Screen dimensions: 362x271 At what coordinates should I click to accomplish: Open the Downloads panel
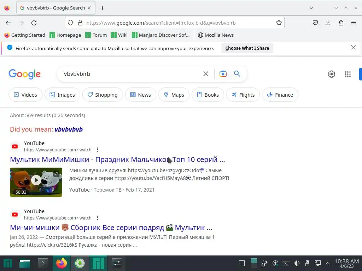point(328,23)
